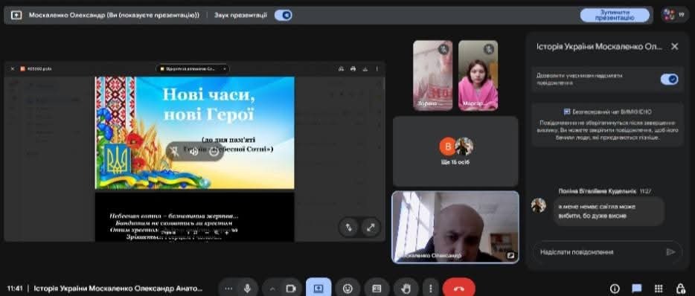Screen dimensions: 695x296
Task: Open meeting details info icon
Action: pyautogui.click(x=615, y=289)
